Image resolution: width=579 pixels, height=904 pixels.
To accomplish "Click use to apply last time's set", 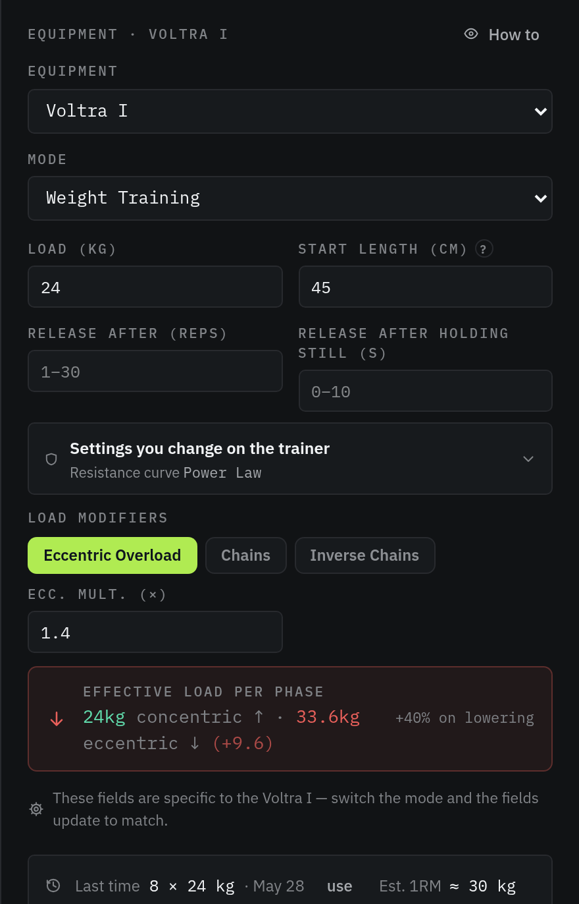I will [340, 886].
